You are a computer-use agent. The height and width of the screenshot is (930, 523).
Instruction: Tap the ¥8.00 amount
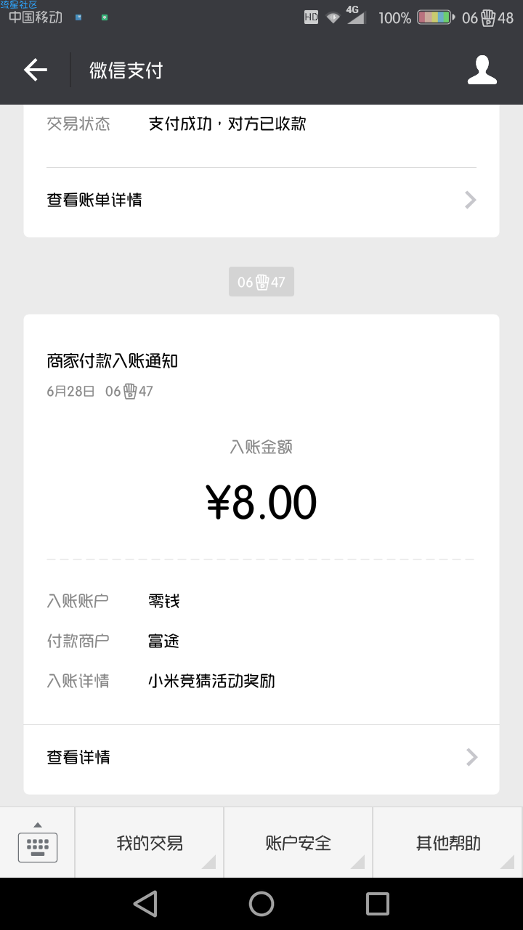point(261,502)
